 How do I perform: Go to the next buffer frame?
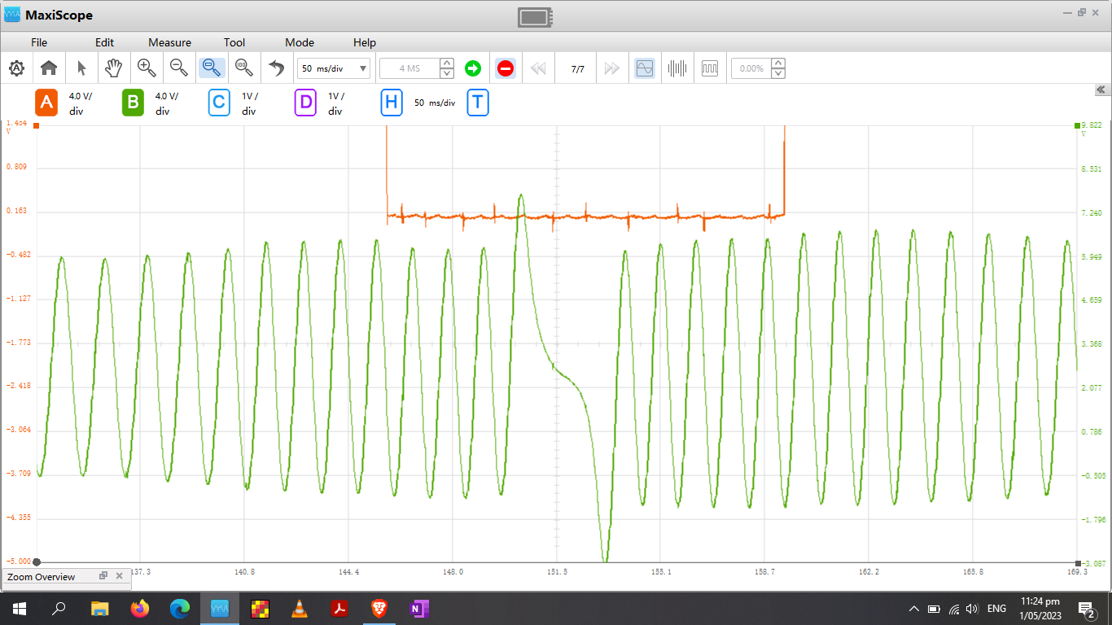(x=612, y=68)
